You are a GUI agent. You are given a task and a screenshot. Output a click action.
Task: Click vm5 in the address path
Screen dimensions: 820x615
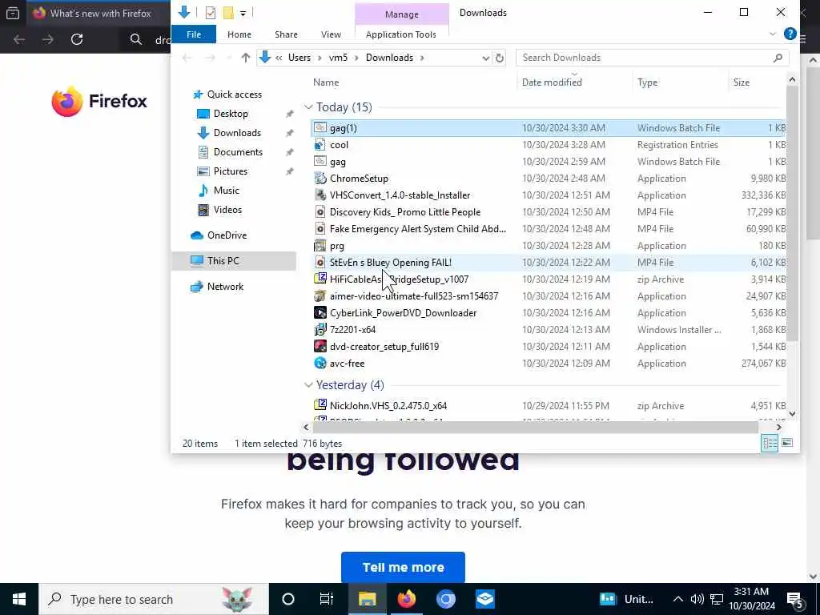tap(338, 58)
